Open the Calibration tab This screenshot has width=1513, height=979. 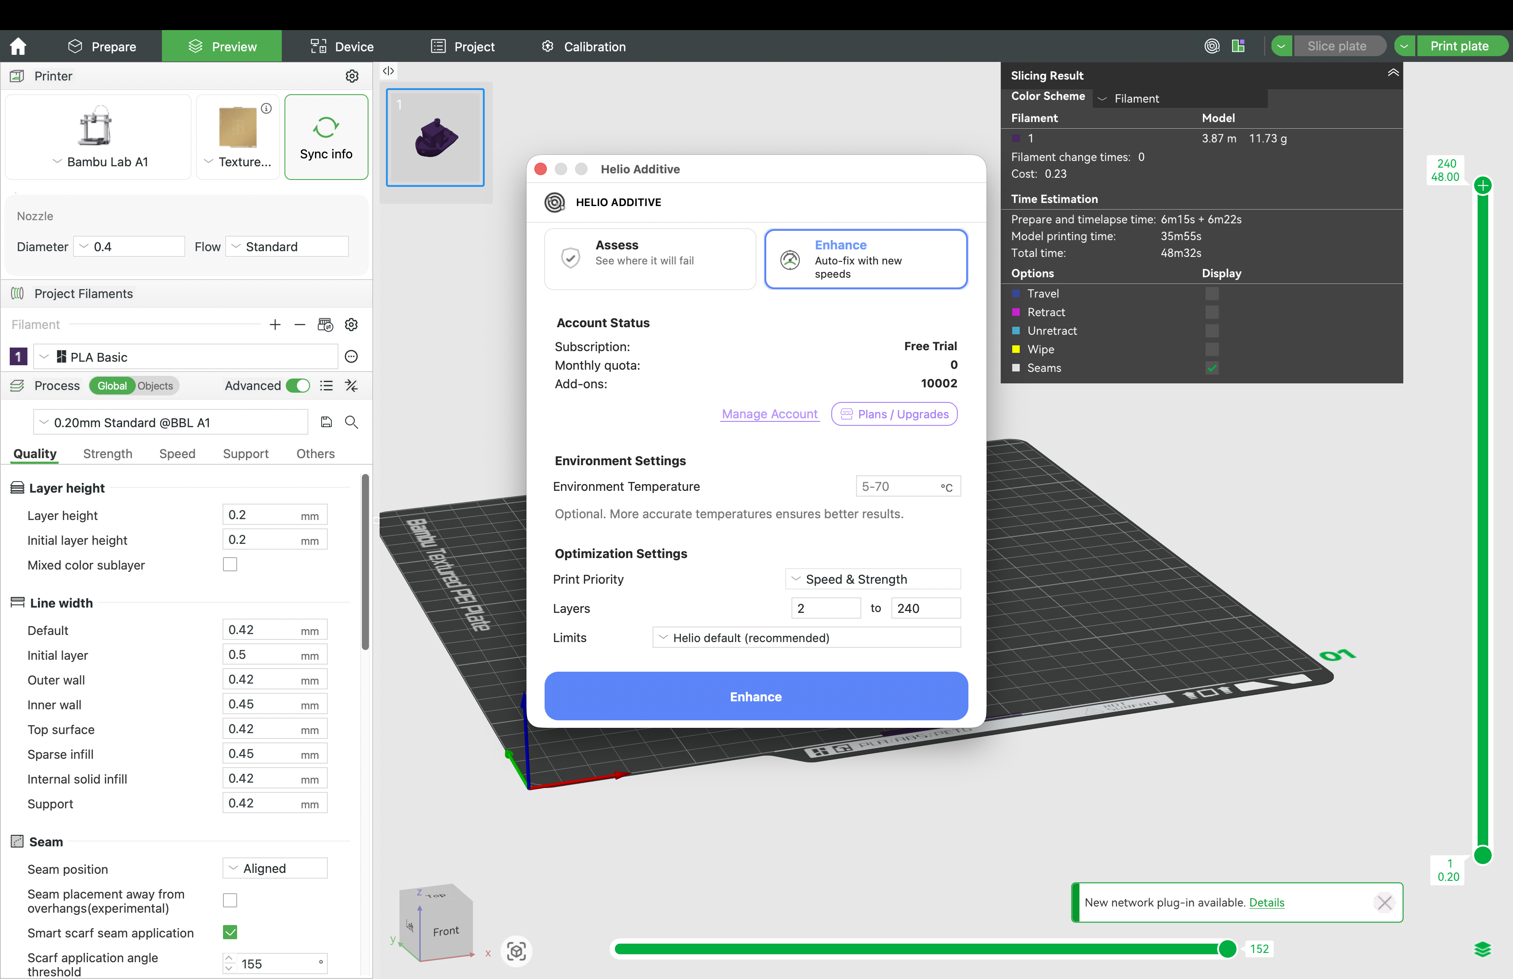584,46
